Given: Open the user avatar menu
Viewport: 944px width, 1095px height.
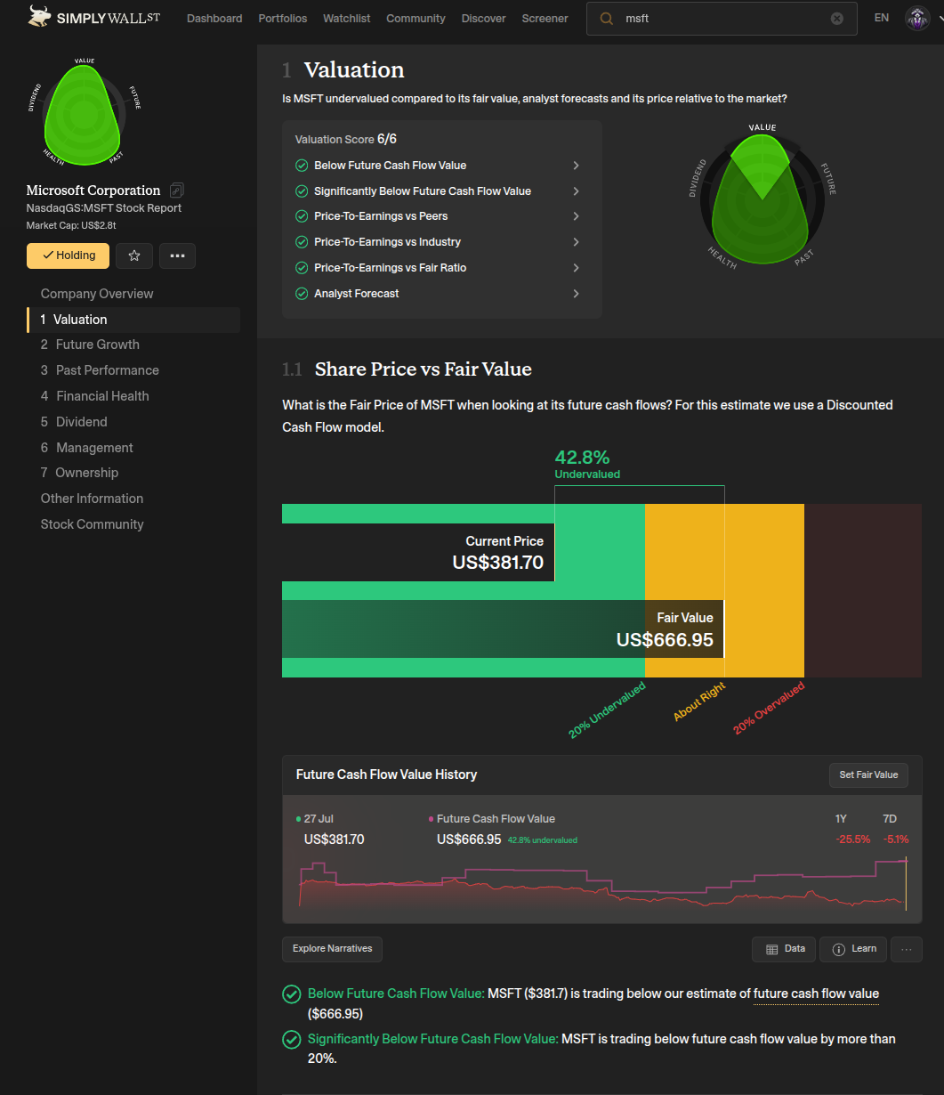Looking at the screenshot, I should click(917, 18).
